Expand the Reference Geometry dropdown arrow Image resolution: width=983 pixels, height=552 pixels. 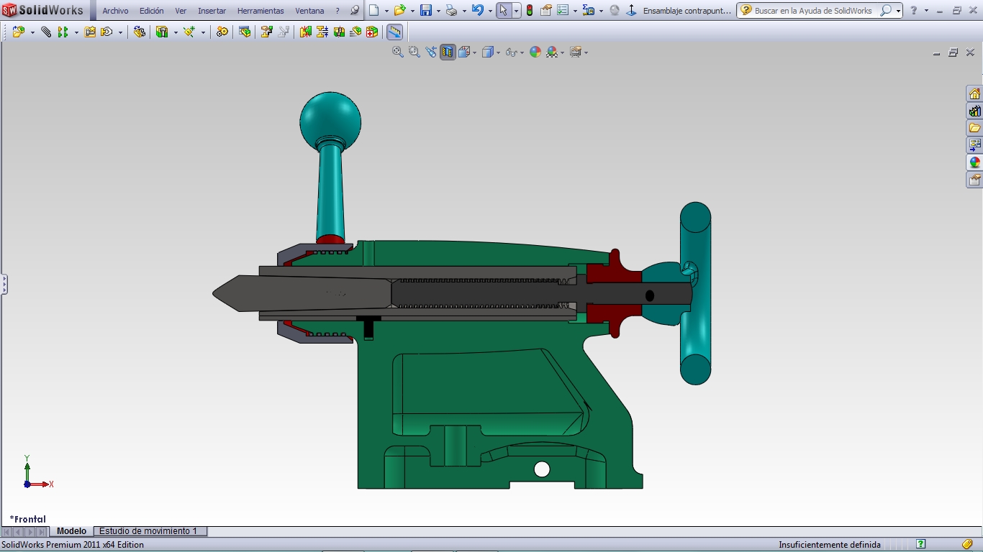click(203, 33)
